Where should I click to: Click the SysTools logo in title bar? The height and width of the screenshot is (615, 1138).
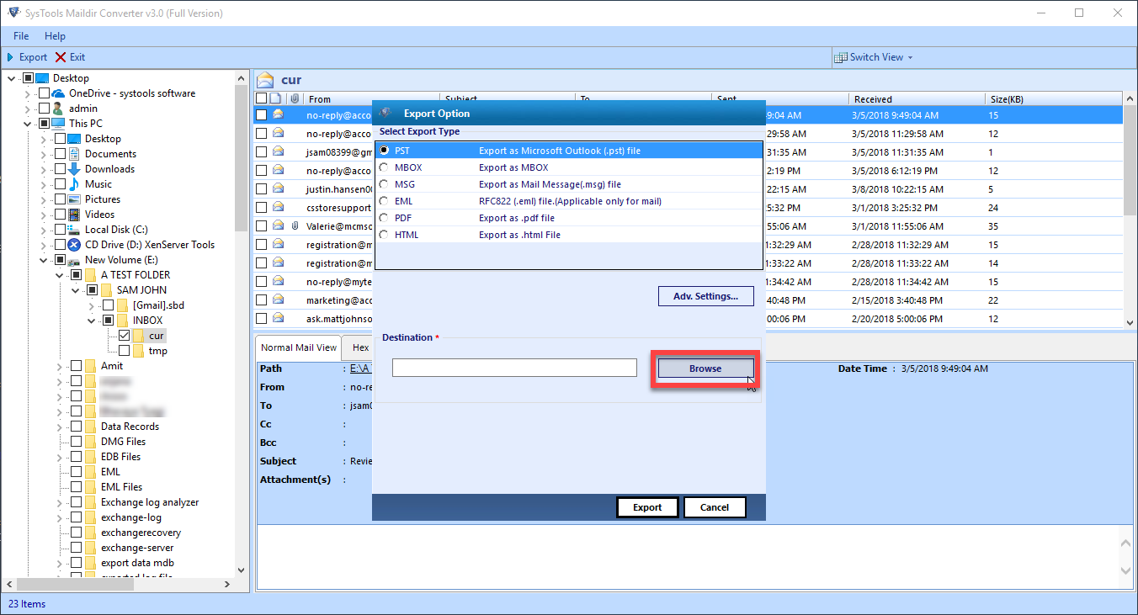pyautogui.click(x=13, y=13)
